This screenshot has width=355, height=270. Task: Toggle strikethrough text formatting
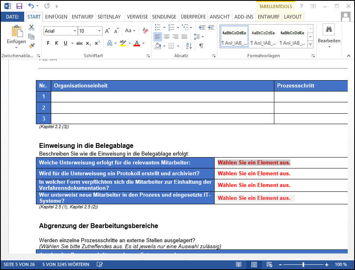pyautogui.click(x=79, y=43)
